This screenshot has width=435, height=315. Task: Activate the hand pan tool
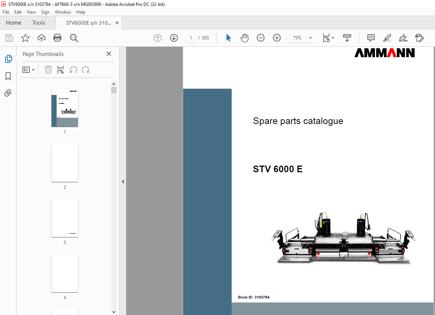coord(245,38)
